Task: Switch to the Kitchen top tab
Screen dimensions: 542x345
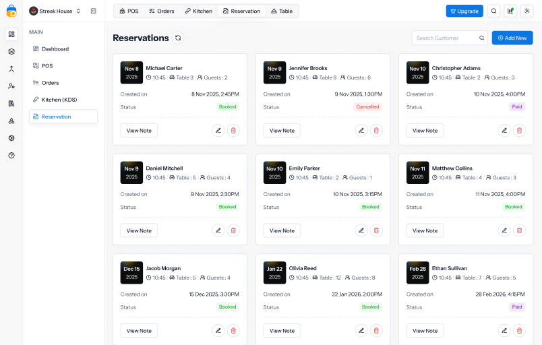Action: [198, 11]
